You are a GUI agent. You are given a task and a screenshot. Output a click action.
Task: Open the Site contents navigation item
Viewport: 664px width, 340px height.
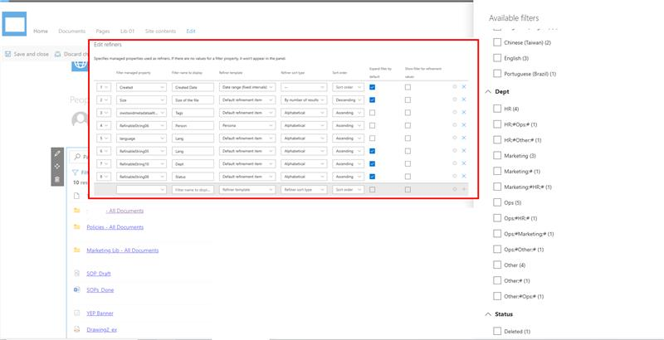(160, 32)
